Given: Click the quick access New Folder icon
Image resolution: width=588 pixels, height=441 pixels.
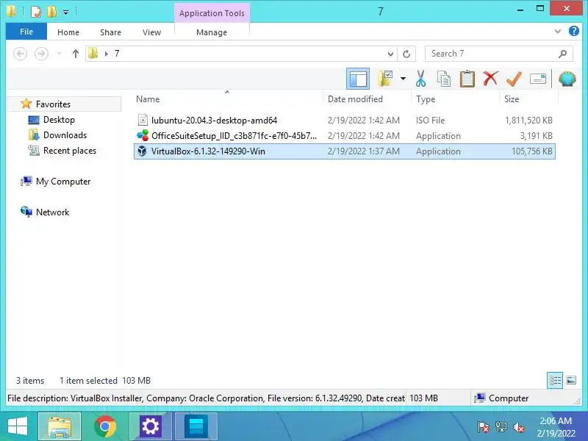Looking at the screenshot, I should tap(51, 12).
